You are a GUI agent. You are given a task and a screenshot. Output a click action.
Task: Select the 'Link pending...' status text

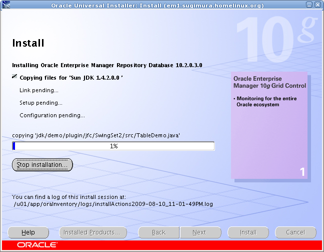click(39, 90)
